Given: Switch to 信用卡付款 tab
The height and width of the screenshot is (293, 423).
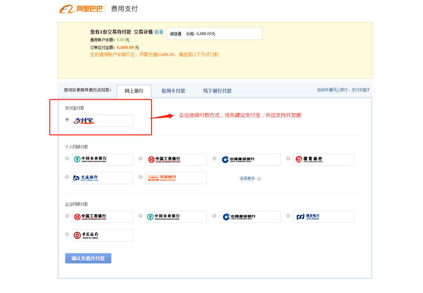Looking at the screenshot, I should (x=173, y=91).
